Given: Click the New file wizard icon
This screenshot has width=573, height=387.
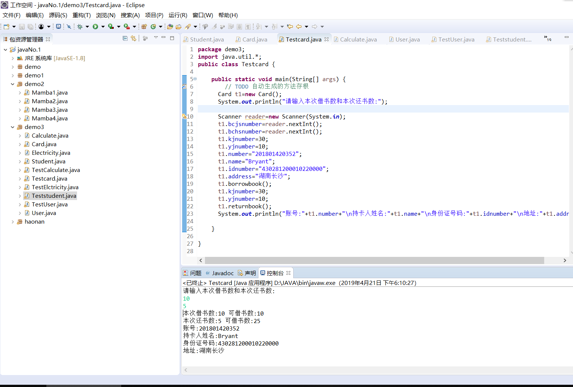Looking at the screenshot, I should (6, 27).
